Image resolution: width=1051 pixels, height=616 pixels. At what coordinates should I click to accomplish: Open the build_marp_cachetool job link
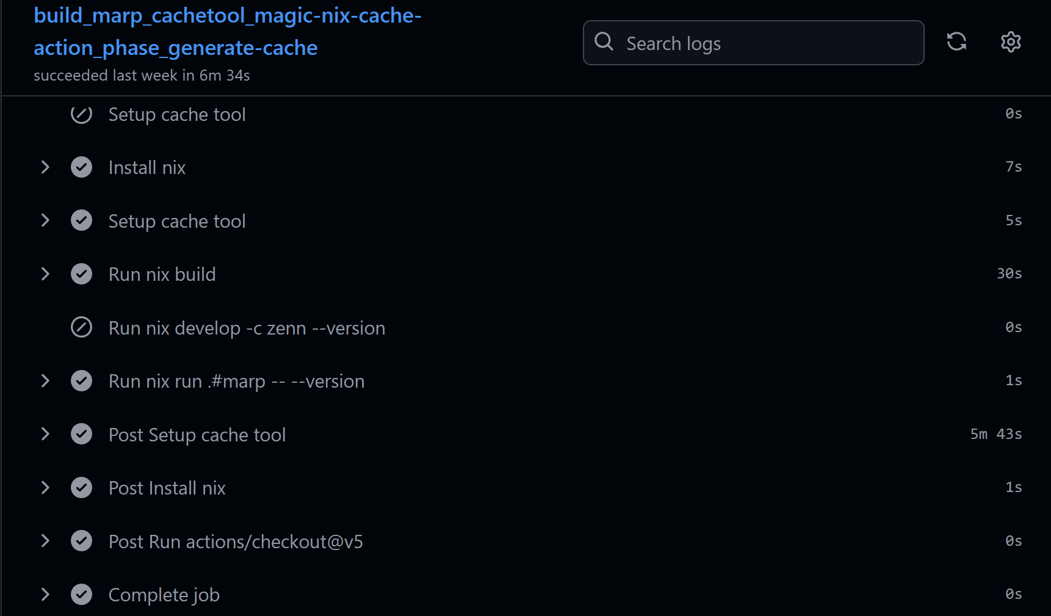click(x=227, y=31)
